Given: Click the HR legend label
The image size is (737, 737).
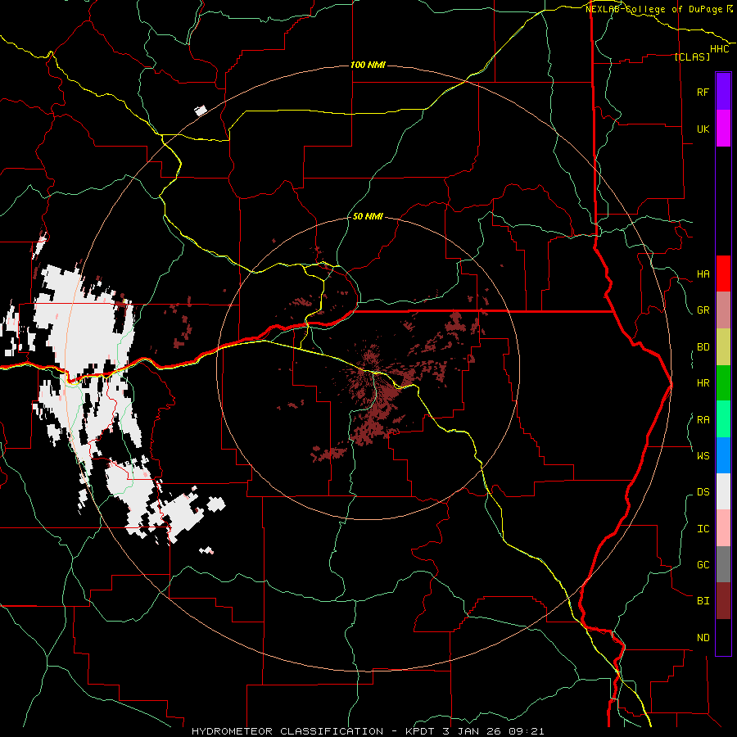Looking at the screenshot, I should [703, 383].
